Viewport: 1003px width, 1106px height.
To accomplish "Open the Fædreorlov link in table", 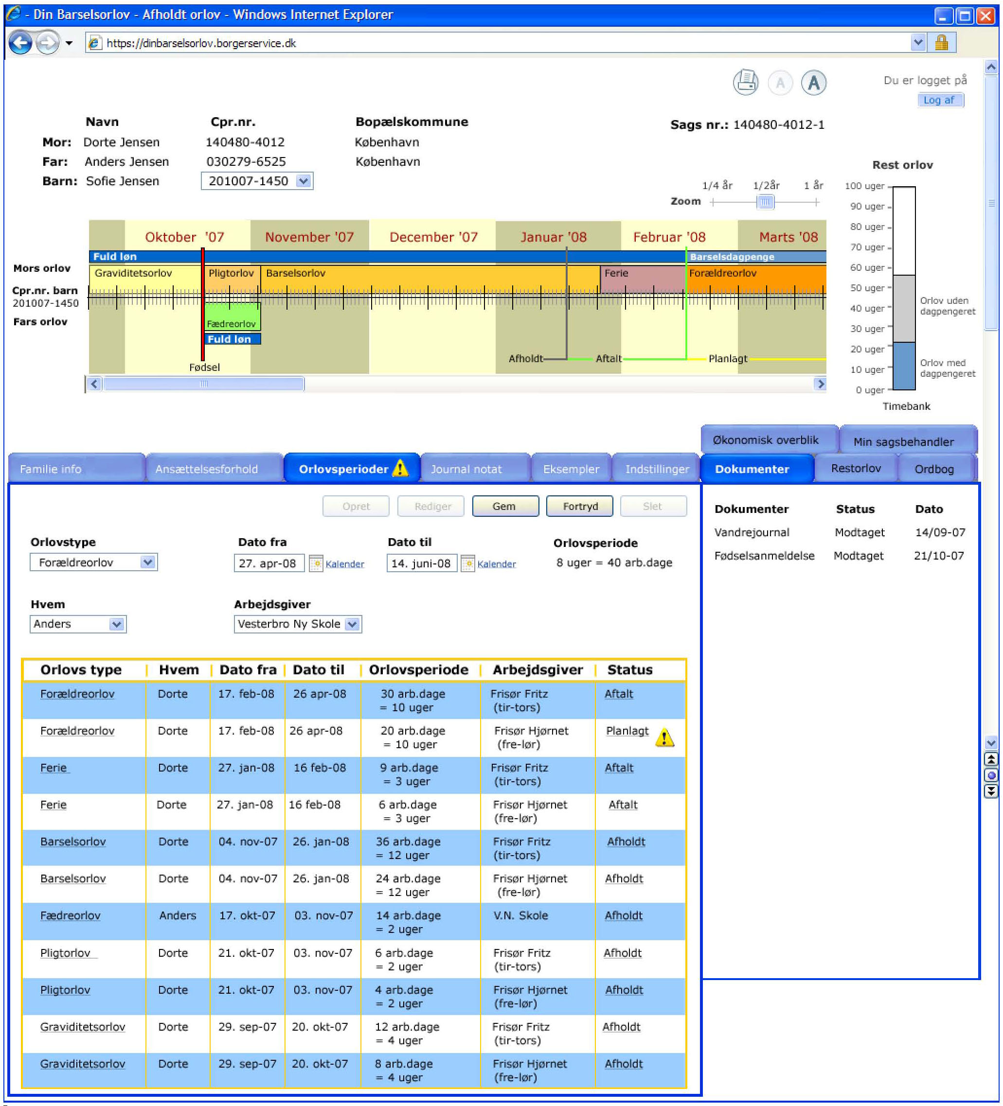I will [70, 915].
